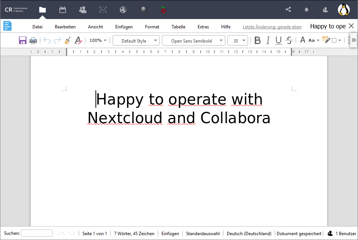Open the Einfügen menu
Screen dimensions: 358x240
(124, 27)
